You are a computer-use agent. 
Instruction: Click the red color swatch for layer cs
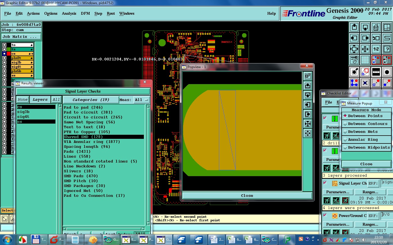tap(9, 54)
